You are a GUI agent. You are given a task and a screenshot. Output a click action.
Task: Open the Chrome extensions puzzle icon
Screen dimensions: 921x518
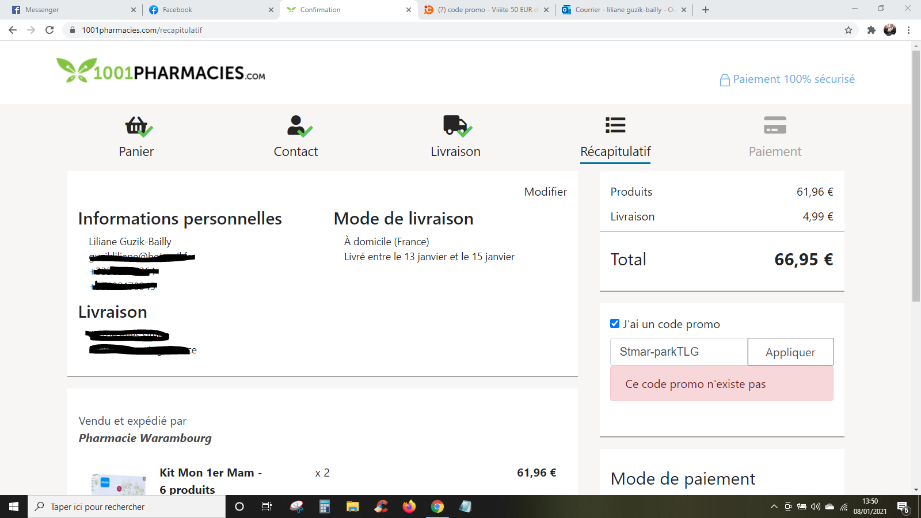pos(871,30)
